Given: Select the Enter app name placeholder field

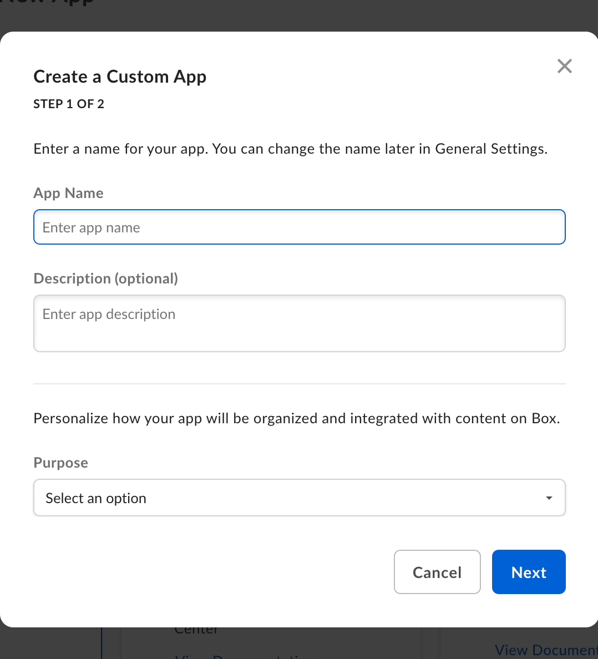Looking at the screenshot, I should (300, 227).
